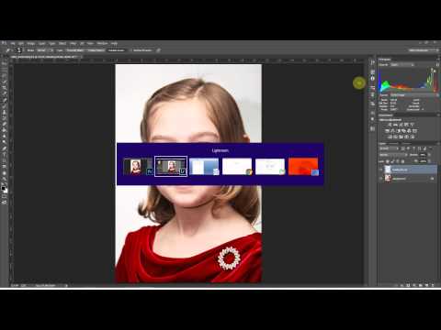Add a Curves adjustment layer
The width and height of the screenshot is (441, 330).
[401, 125]
